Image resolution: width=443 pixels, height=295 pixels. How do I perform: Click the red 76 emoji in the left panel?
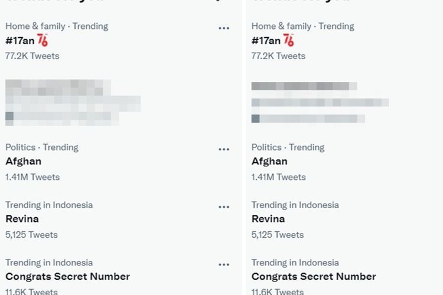[x=43, y=40]
